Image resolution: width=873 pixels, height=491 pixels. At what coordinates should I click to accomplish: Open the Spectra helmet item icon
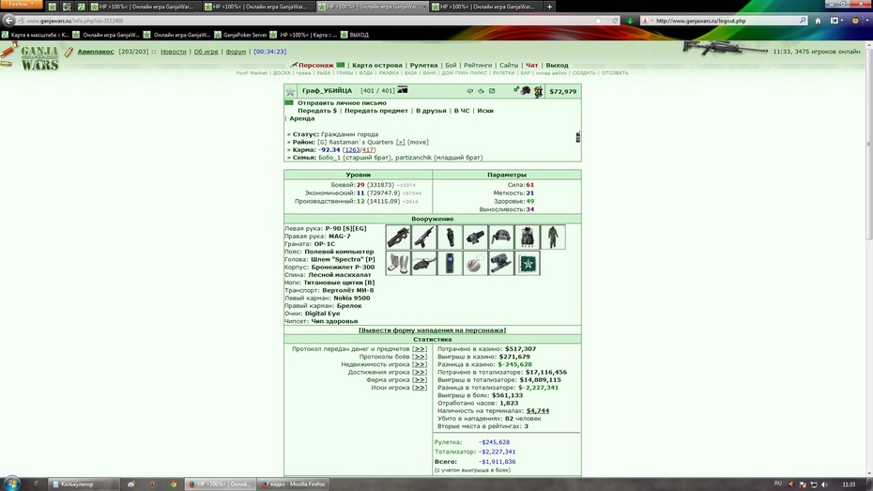tap(501, 238)
